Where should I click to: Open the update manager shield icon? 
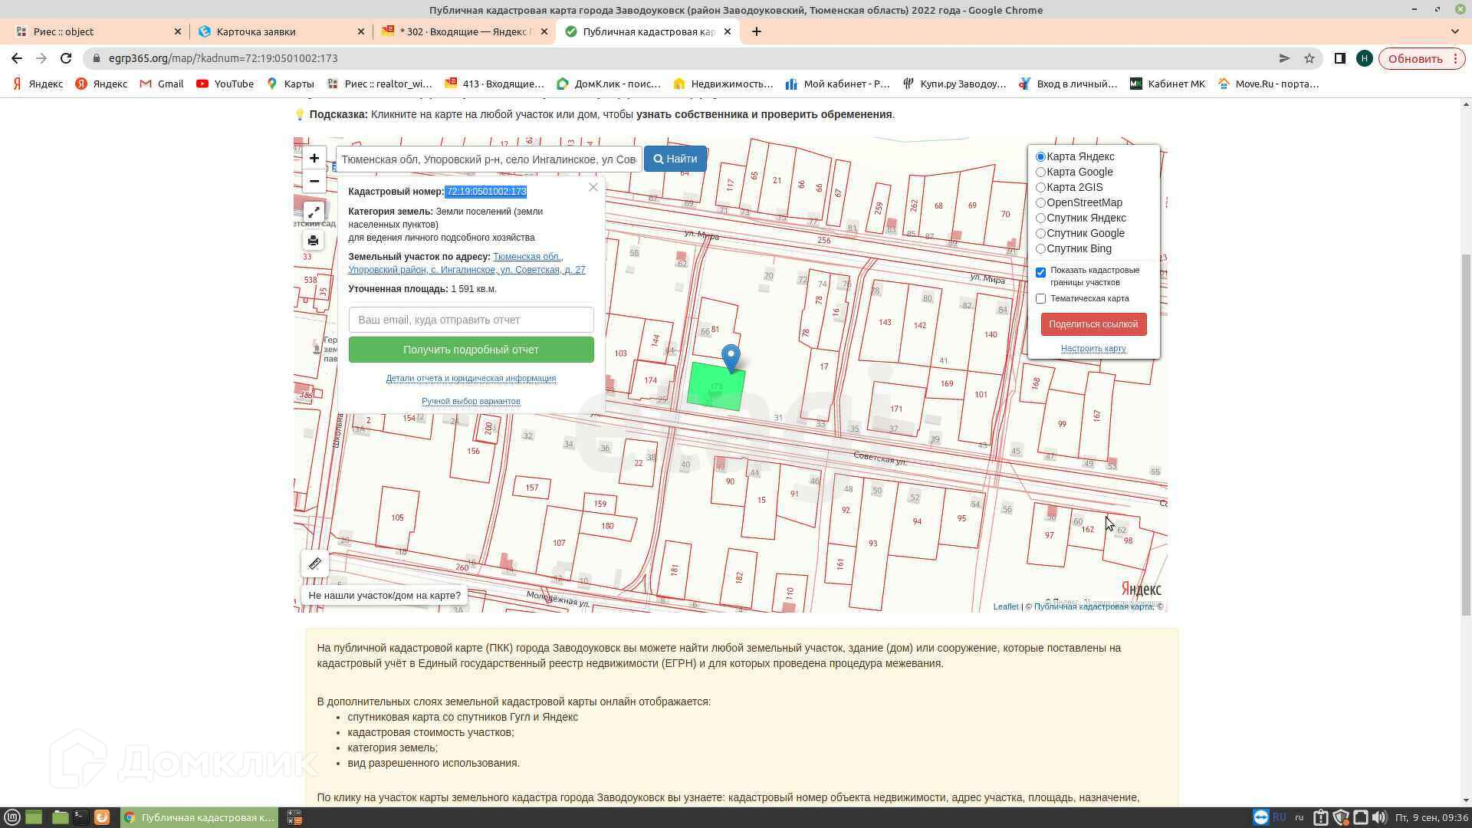[1340, 817]
